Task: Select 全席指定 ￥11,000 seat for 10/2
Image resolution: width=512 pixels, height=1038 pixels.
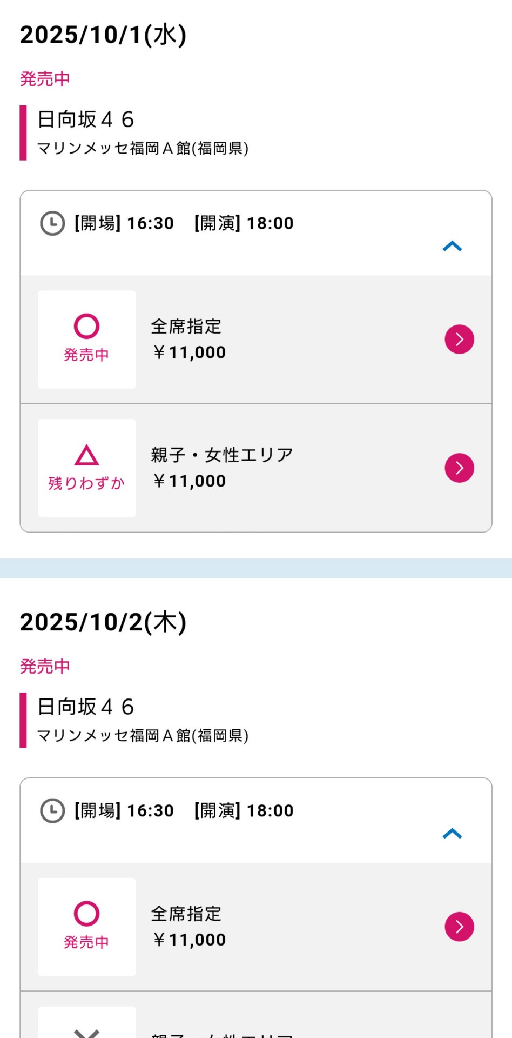Action: (188, 927)
